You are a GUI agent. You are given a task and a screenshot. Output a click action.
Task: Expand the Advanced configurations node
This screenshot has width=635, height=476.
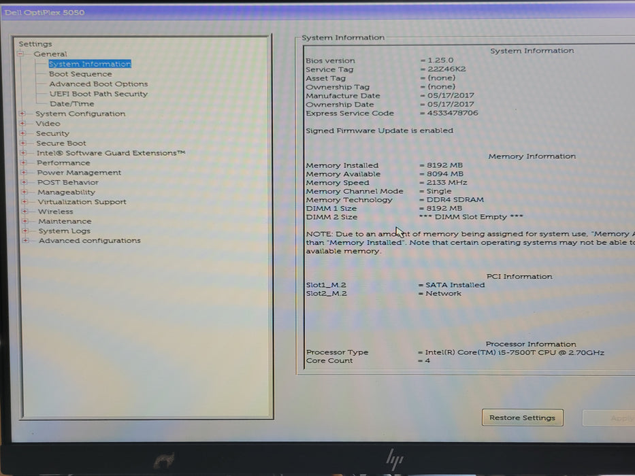(x=25, y=241)
